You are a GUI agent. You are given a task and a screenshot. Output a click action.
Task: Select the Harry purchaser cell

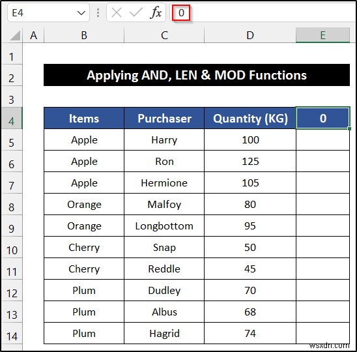(164, 139)
